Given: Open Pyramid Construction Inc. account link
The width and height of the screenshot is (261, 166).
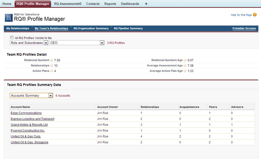Looking at the screenshot, I should point(28,131).
